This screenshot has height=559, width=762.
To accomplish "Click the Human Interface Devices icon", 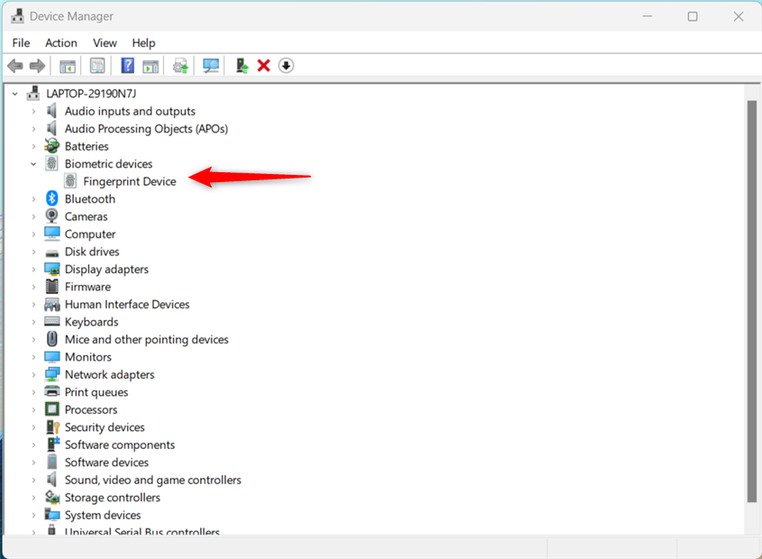I will click(x=52, y=305).
